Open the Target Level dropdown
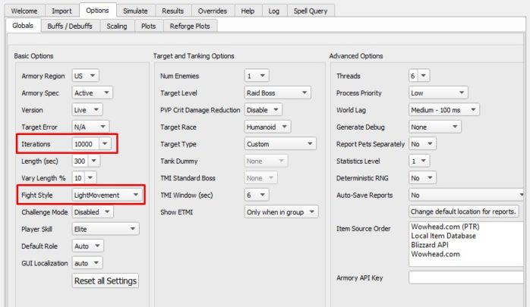Viewport: 530px width, 307px height. pyautogui.click(x=276, y=92)
